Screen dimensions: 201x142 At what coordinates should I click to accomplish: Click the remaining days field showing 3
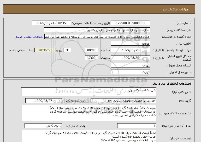click(67, 50)
